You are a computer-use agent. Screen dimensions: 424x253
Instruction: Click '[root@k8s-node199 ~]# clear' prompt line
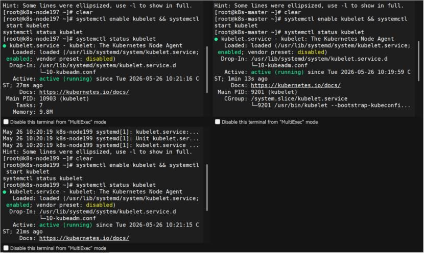[48, 159]
